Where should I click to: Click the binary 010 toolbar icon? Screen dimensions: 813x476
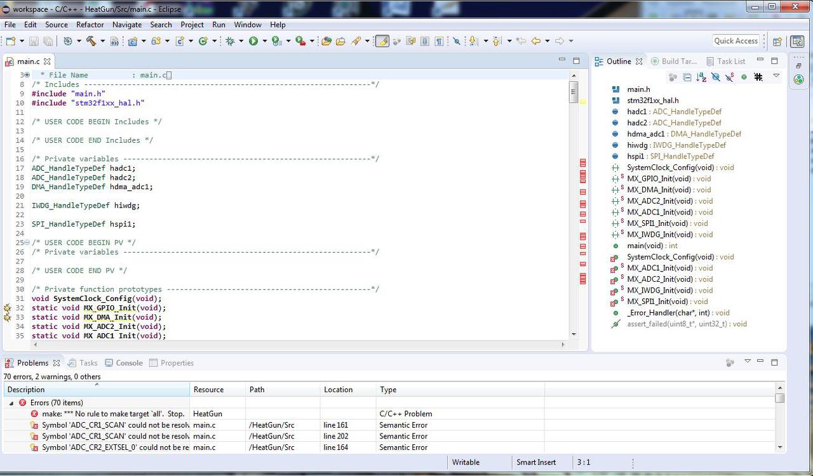coord(114,41)
